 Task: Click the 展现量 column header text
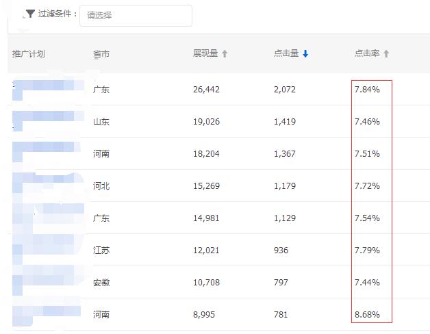[x=205, y=54]
